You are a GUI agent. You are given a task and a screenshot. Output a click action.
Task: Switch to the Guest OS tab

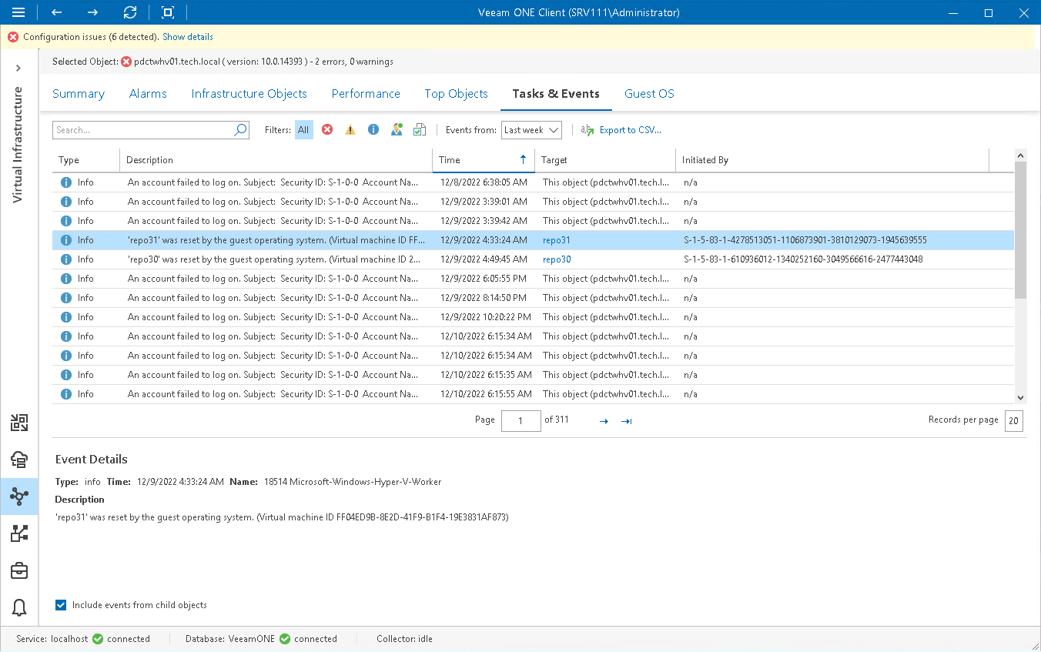click(x=648, y=93)
